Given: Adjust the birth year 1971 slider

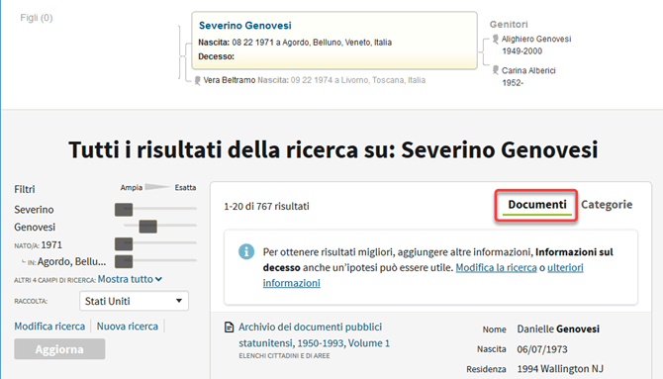Looking at the screenshot, I should (x=124, y=244).
